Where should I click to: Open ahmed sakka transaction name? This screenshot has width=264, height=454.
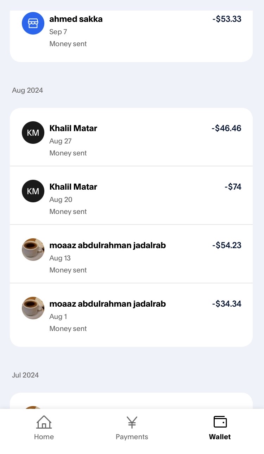point(76,19)
